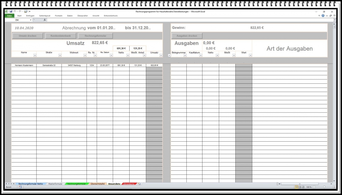
Task: Open the Name column filter dropdown
Action: pos(35,55)
